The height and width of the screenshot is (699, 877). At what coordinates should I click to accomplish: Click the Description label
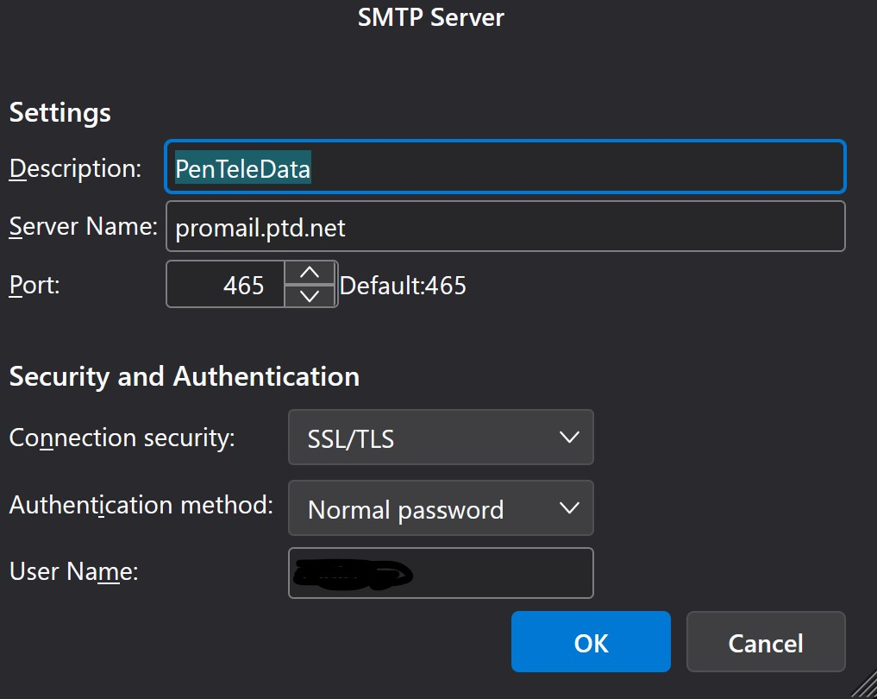[x=75, y=168]
